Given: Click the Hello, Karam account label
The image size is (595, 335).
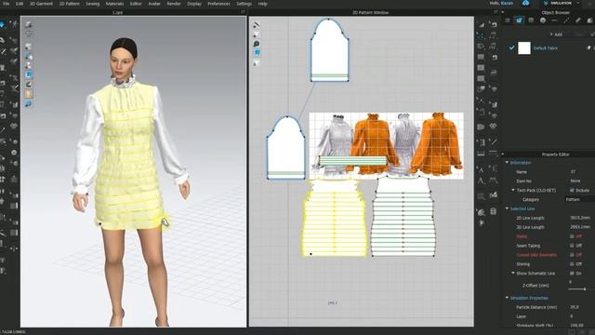Looking at the screenshot, I should click(501, 3).
